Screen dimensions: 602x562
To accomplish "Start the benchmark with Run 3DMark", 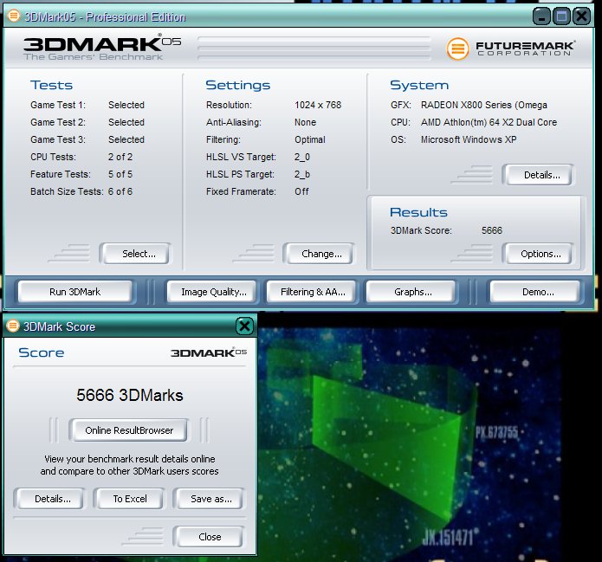I will pos(74,292).
